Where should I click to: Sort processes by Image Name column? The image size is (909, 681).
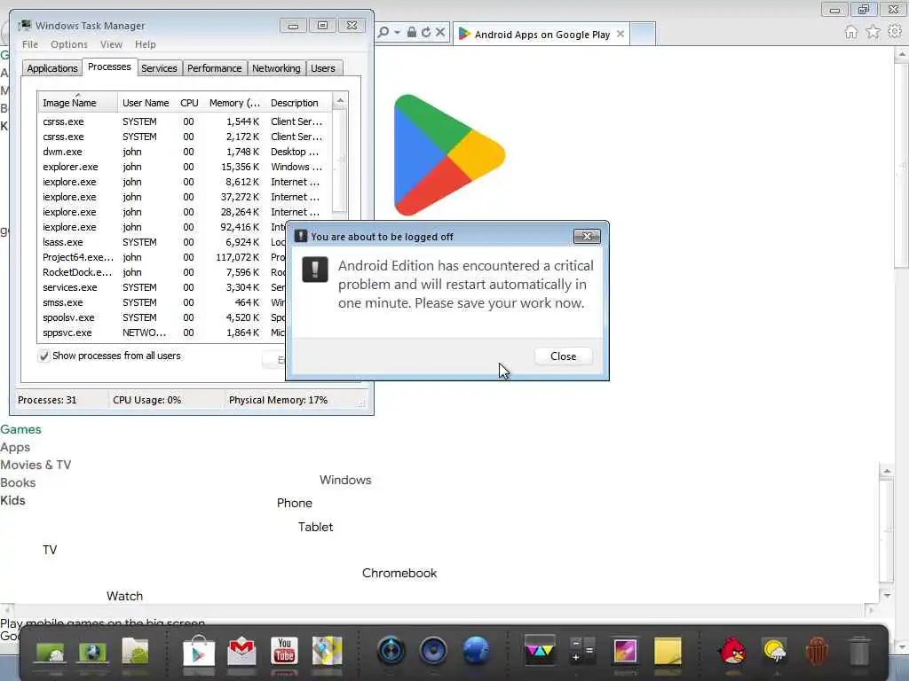click(78, 103)
